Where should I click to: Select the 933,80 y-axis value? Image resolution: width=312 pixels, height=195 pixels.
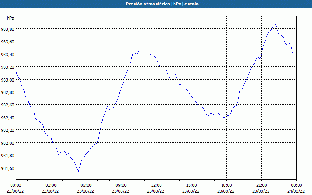tap(7, 29)
